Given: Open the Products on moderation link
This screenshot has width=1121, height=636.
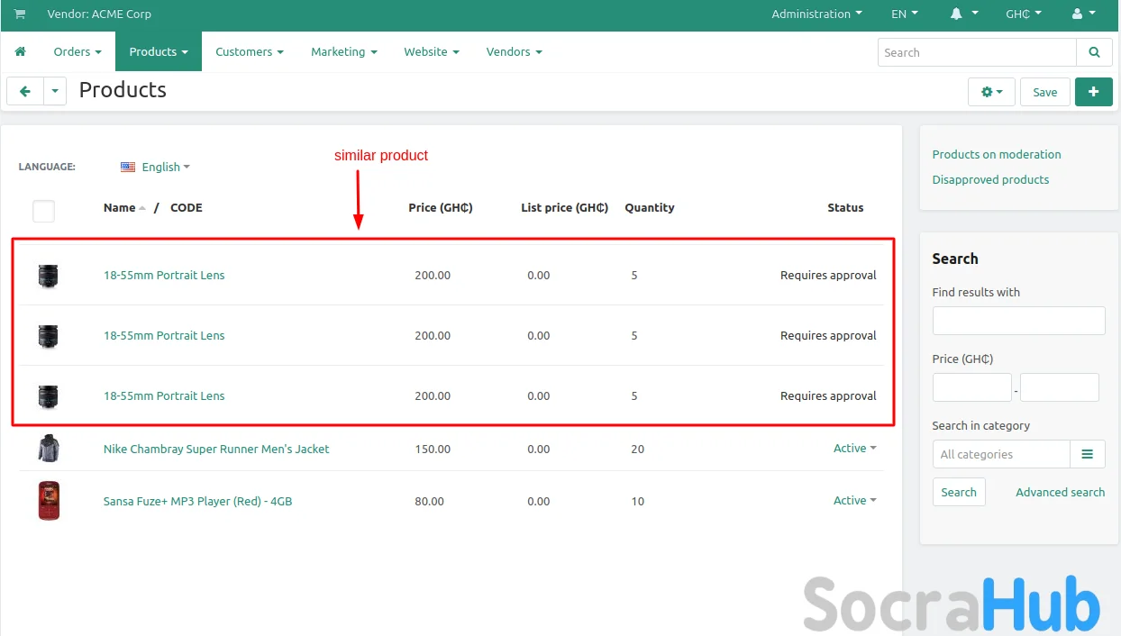Looking at the screenshot, I should click(x=996, y=154).
